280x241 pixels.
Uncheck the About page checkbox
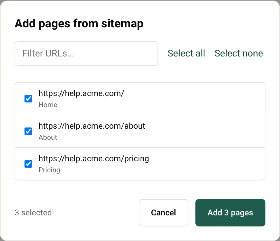click(x=28, y=131)
